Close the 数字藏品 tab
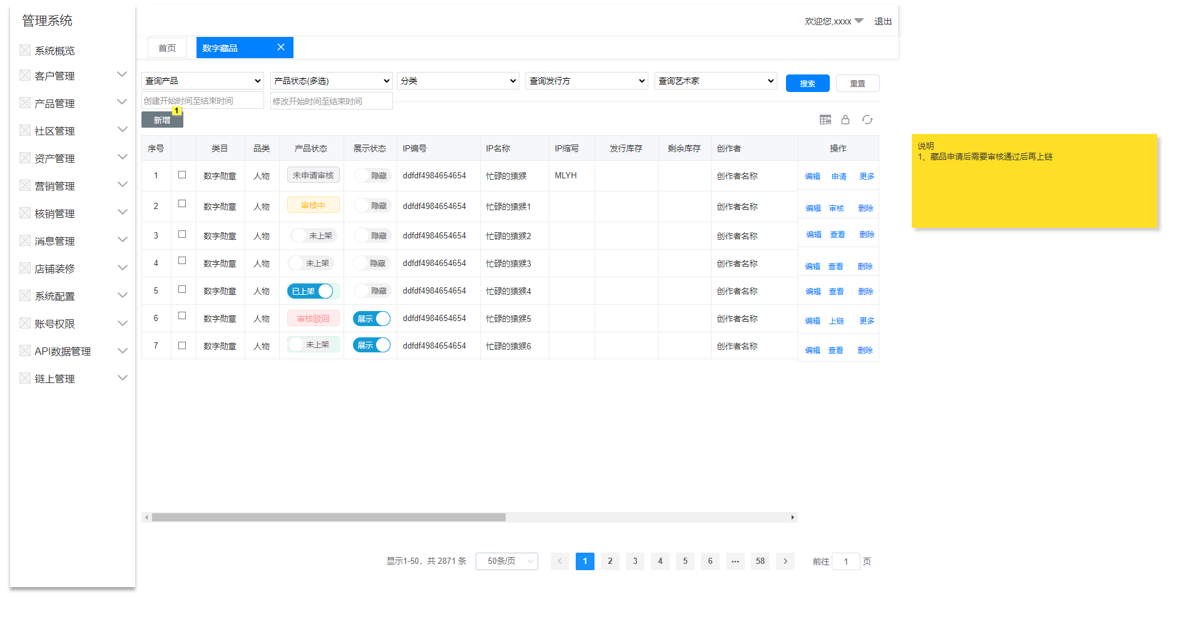The height and width of the screenshot is (624, 1184). coord(281,47)
